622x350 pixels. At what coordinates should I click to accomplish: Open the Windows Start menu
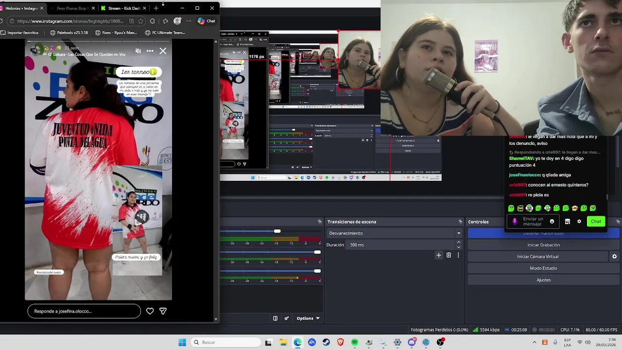(182, 342)
